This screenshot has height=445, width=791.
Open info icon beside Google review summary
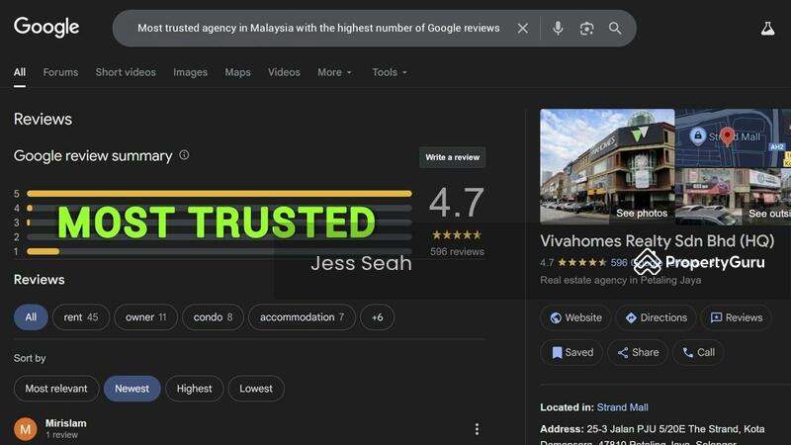point(184,155)
